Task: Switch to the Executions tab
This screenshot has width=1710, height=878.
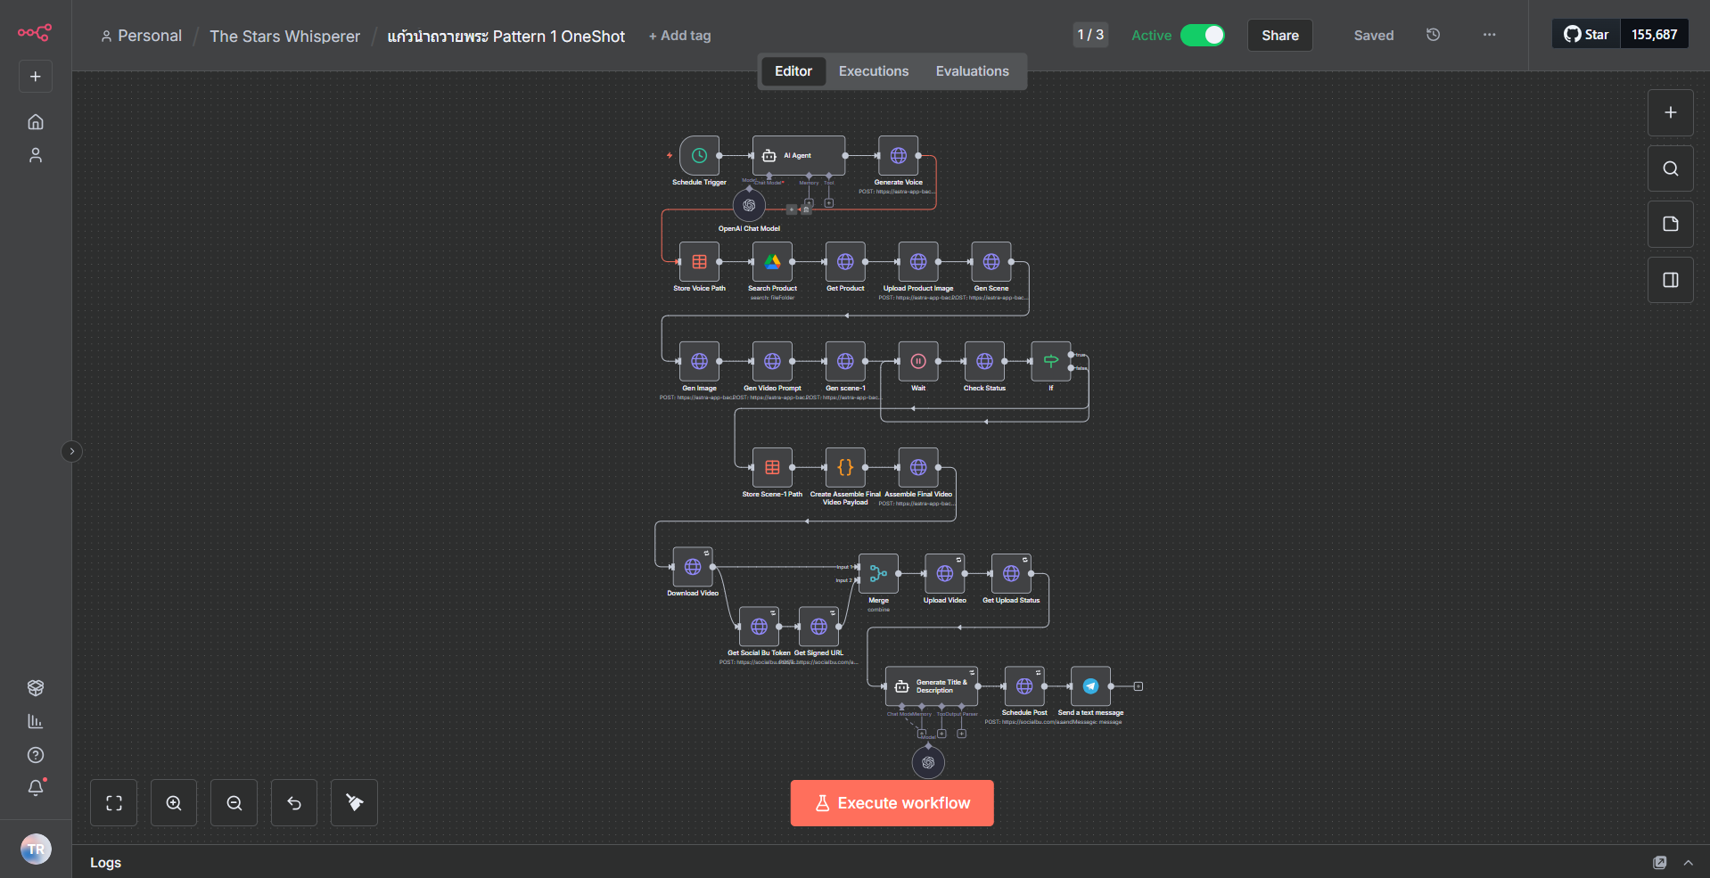Action: [873, 71]
